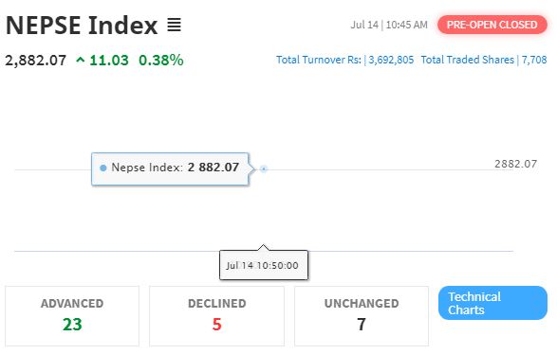Select the UNCHANGED 7 box
557x354 pixels.
pos(362,316)
